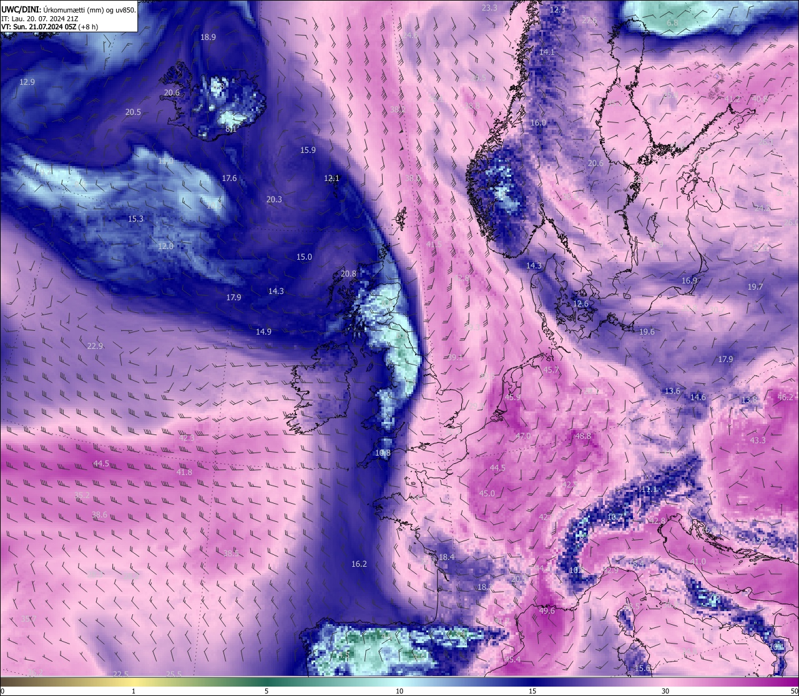Select the 12.0 value label
This screenshot has width=799, height=696.
(165, 246)
